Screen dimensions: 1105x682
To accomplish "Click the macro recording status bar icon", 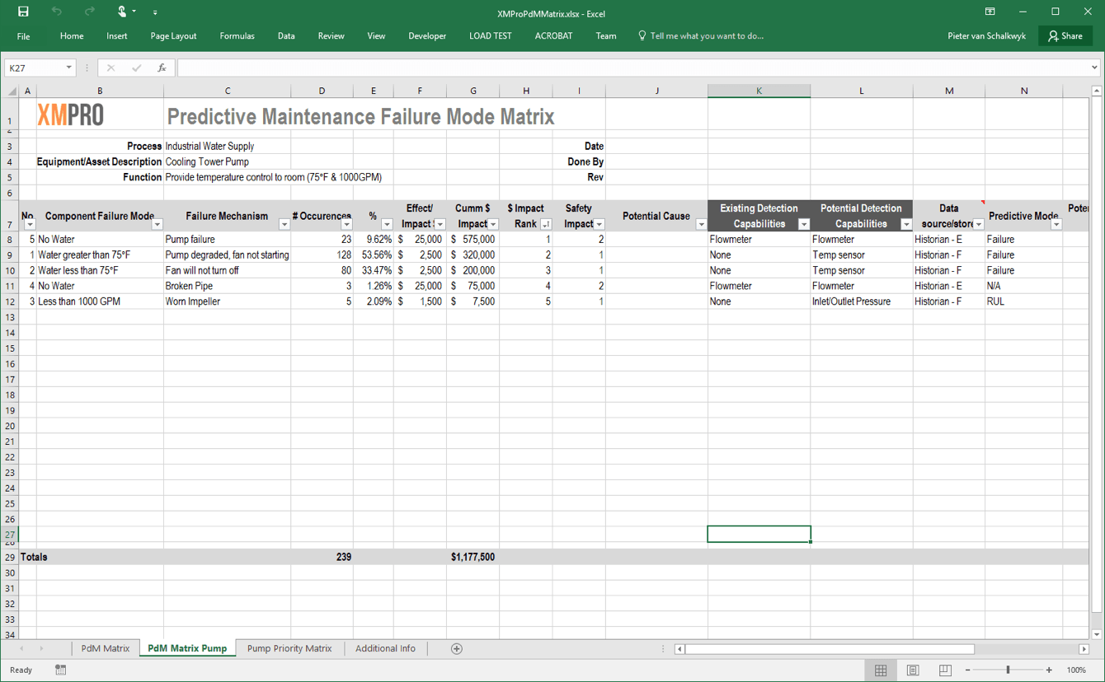I will [60, 670].
